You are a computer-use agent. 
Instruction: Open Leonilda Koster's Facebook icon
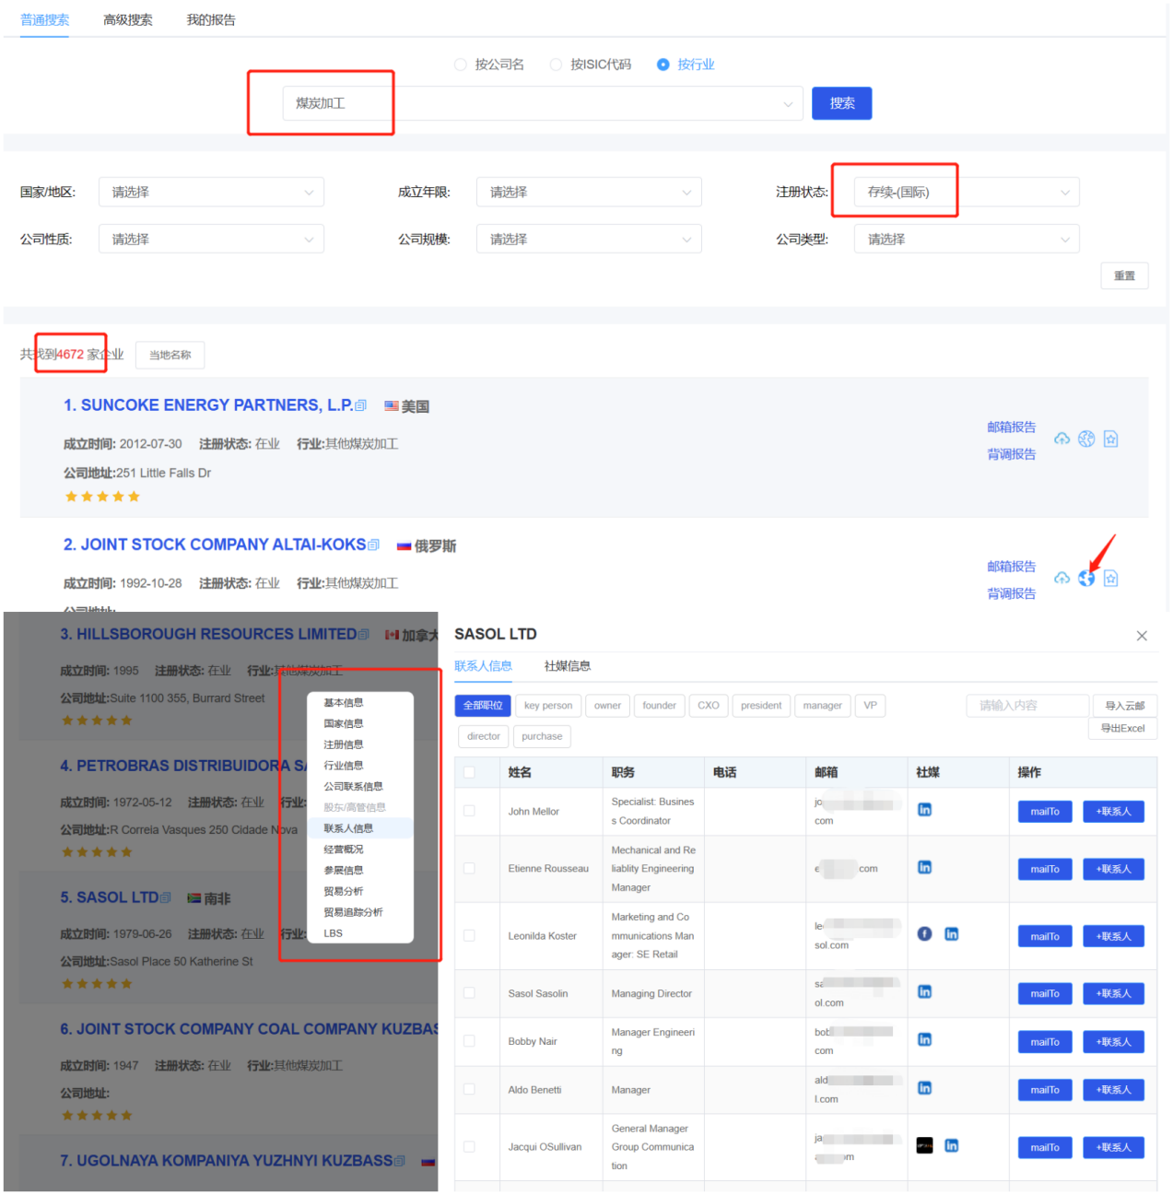[924, 934]
